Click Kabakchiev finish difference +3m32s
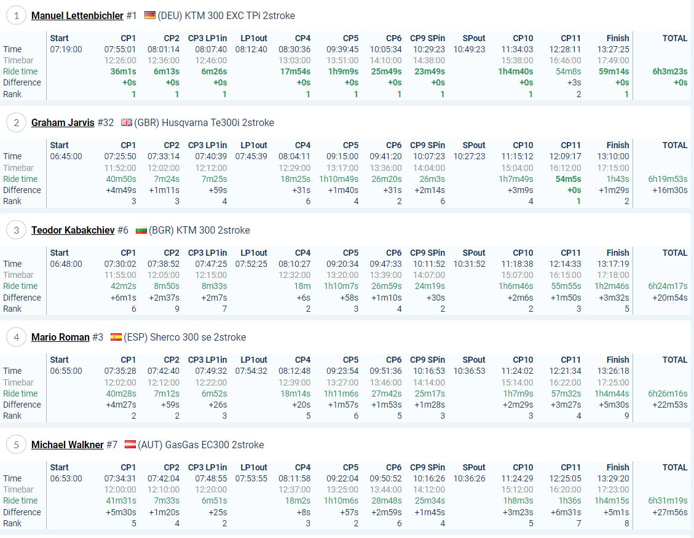Viewport: 694px width, 538px height. coord(614,298)
